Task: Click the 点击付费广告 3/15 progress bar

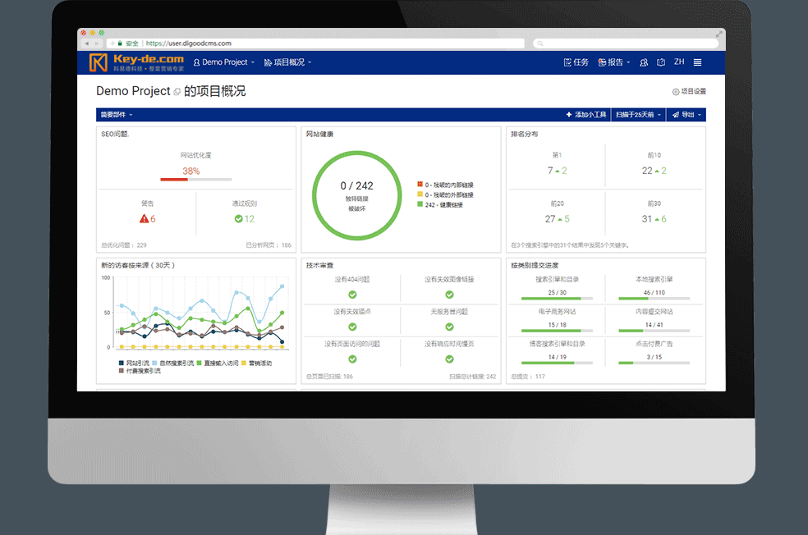Action: click(x=654, y=363)
